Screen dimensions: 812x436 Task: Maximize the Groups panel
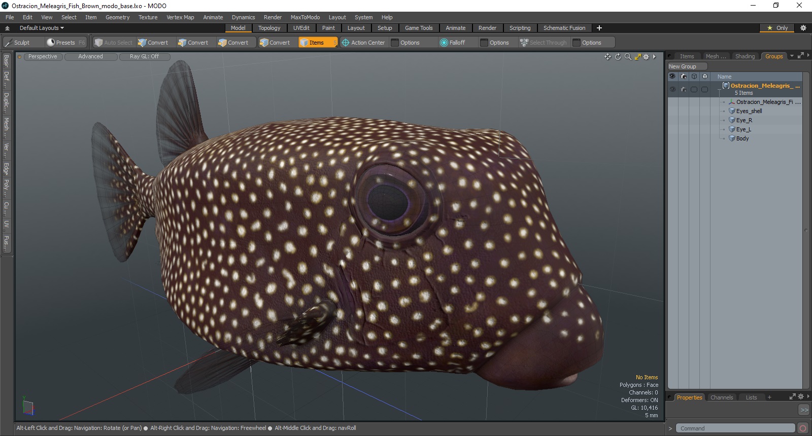(801, 56)
